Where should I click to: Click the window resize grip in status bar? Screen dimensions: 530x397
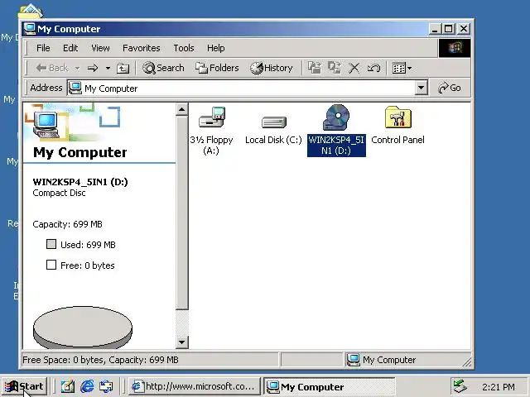click(467, 362)
